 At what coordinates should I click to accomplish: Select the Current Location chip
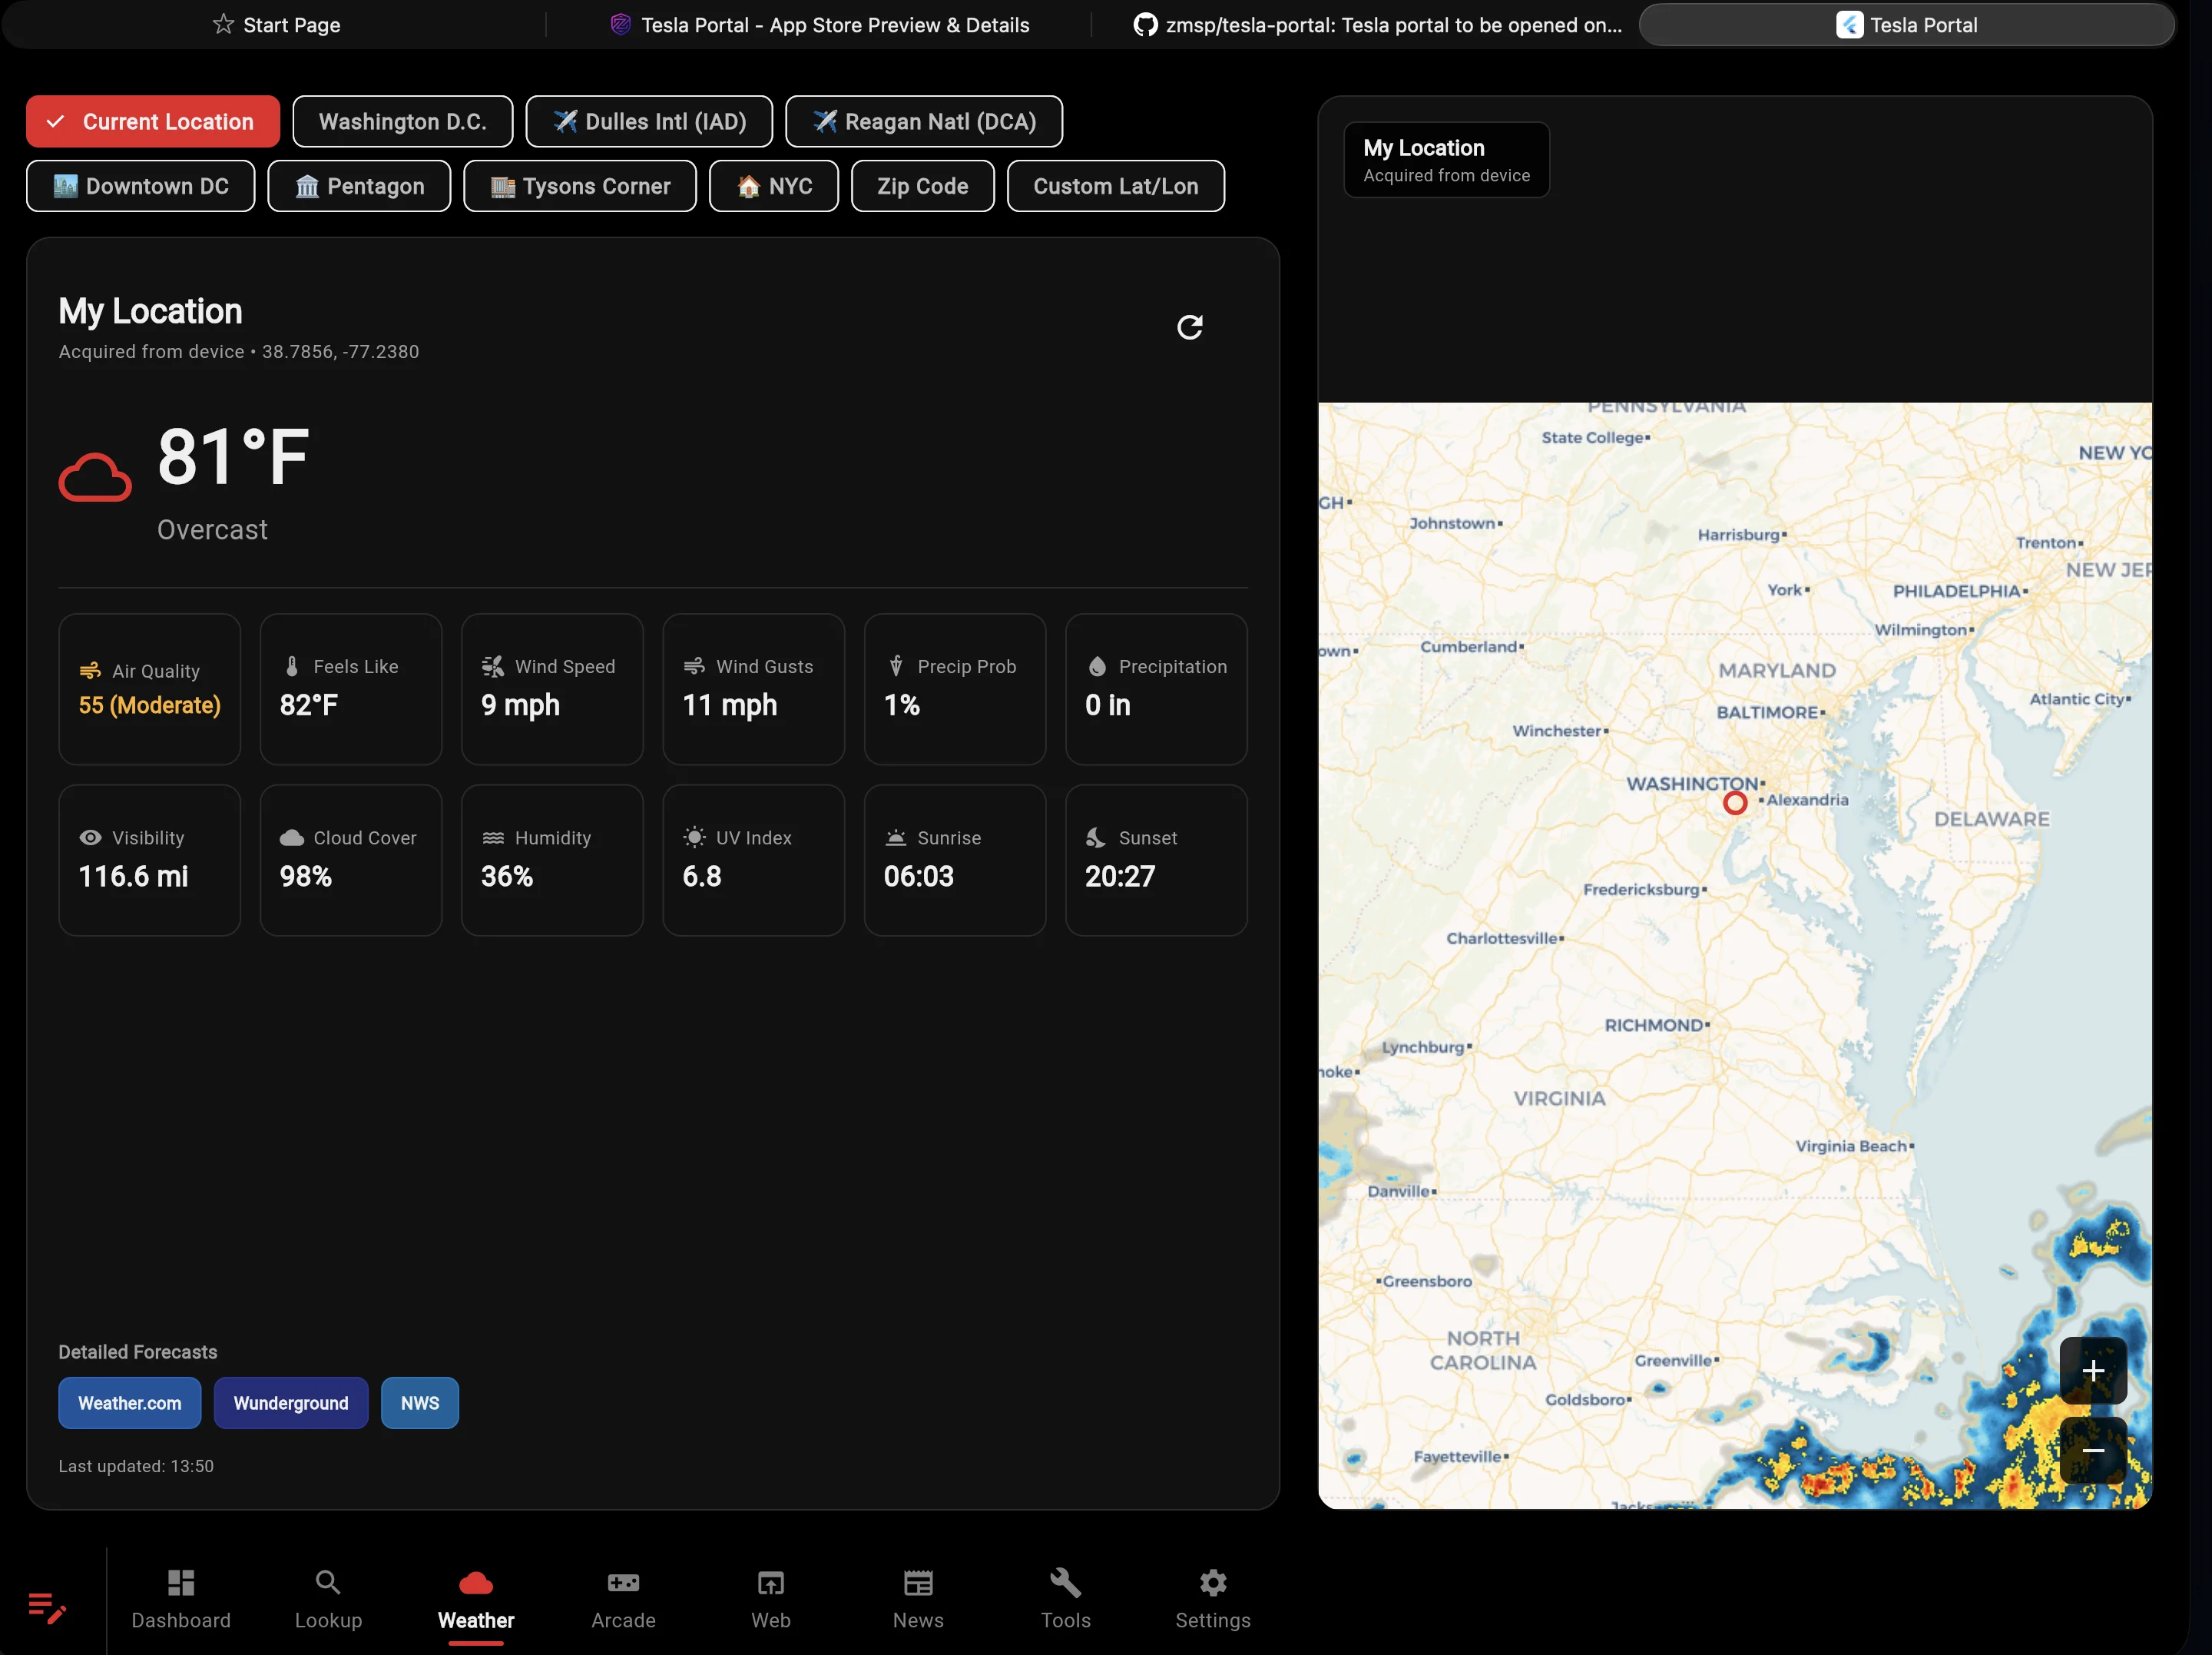[x=153, y=121]
